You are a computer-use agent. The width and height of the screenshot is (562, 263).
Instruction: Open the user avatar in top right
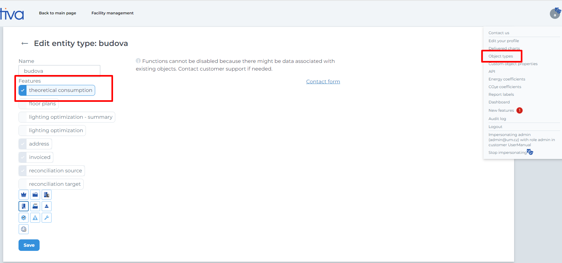555,14
